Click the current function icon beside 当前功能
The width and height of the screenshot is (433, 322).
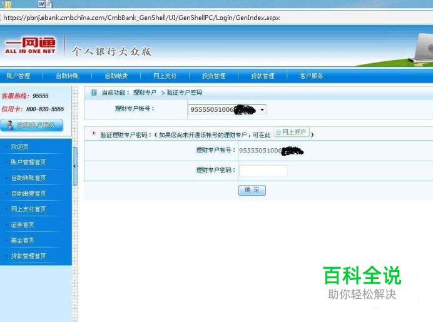94,93
